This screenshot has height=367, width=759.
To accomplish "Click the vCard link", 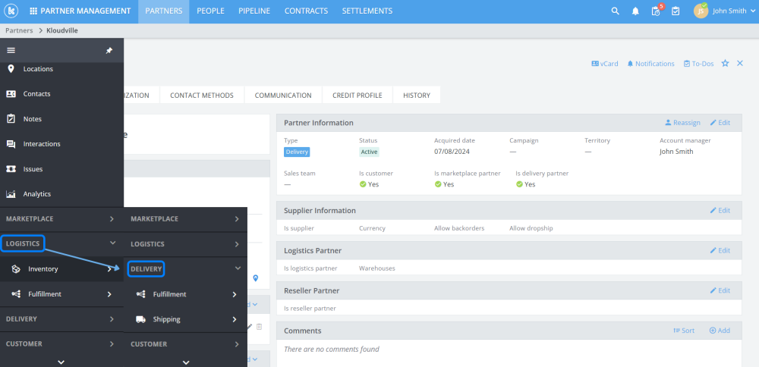I will coord(605,64).
